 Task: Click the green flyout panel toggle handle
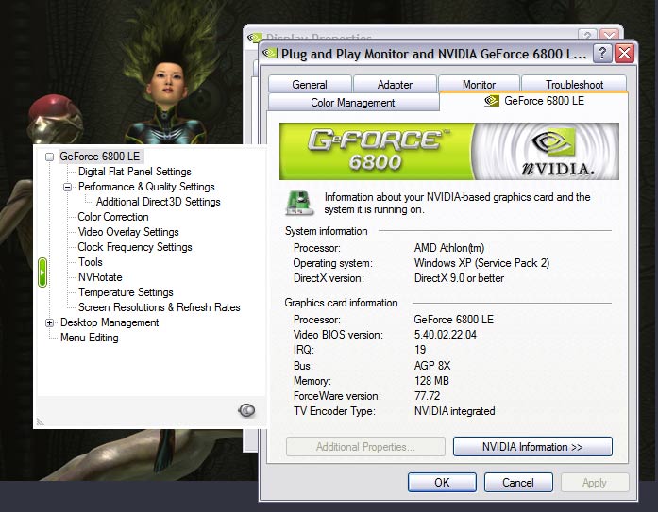click(42, 273)
